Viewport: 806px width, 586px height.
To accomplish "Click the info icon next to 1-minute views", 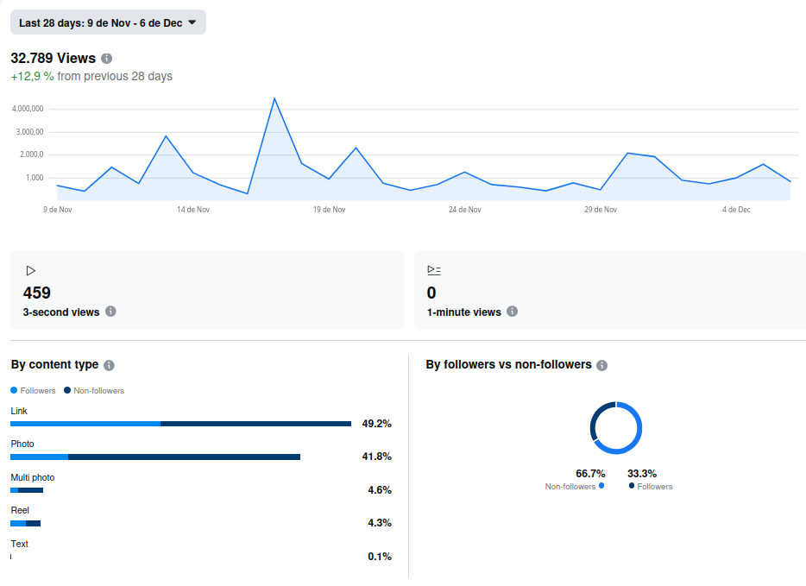I will [x=513, y=312].
